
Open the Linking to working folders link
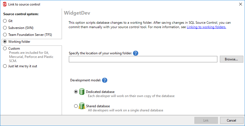(x=206, y=27)
